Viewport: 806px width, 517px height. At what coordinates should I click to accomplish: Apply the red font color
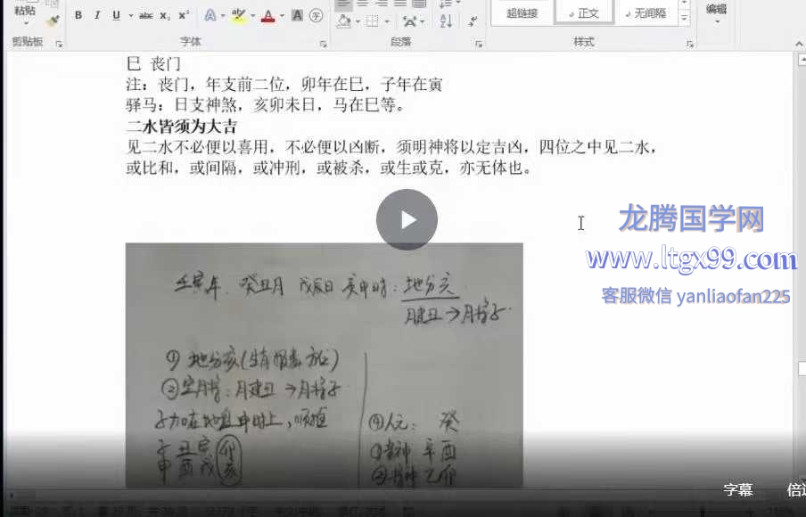point(267,16)
